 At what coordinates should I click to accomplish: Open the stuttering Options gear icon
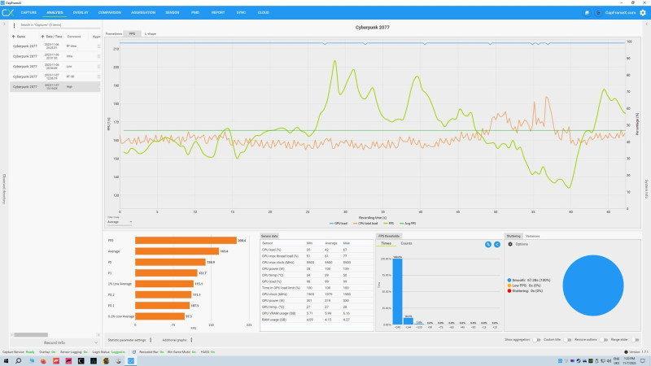(510, 244)
